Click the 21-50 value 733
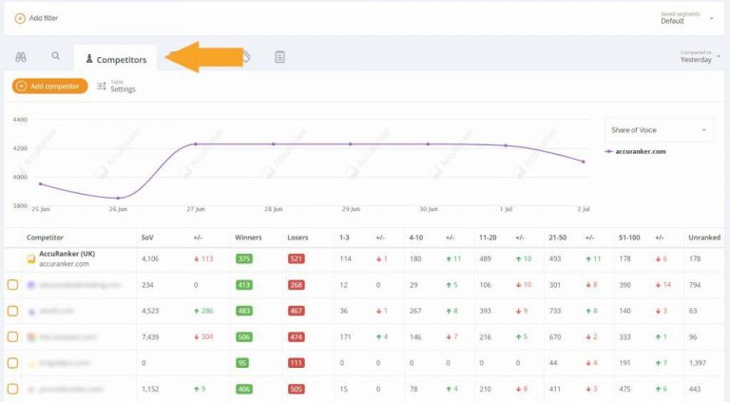Image resolution: width=730 pixels, height=402 pixels. coord(555,311)
